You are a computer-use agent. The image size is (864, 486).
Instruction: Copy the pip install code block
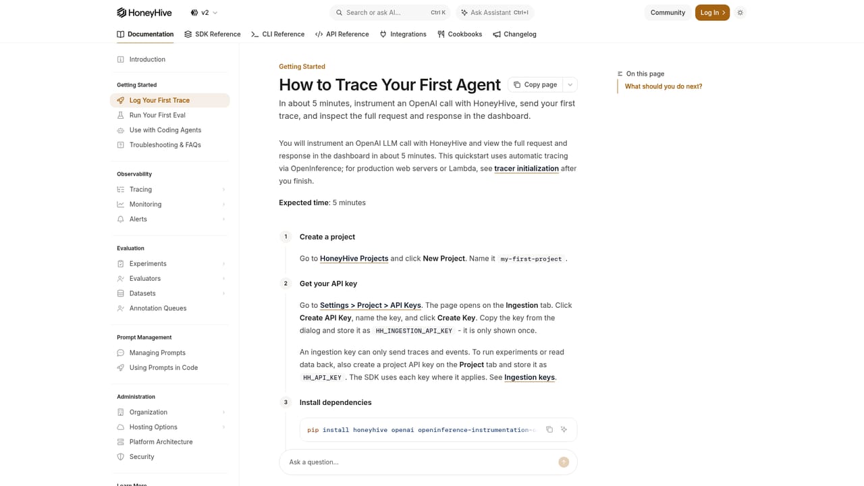(549, 429)
